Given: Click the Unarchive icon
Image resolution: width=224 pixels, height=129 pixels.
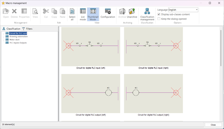Looking at the screenshot, I should (132, 11).
